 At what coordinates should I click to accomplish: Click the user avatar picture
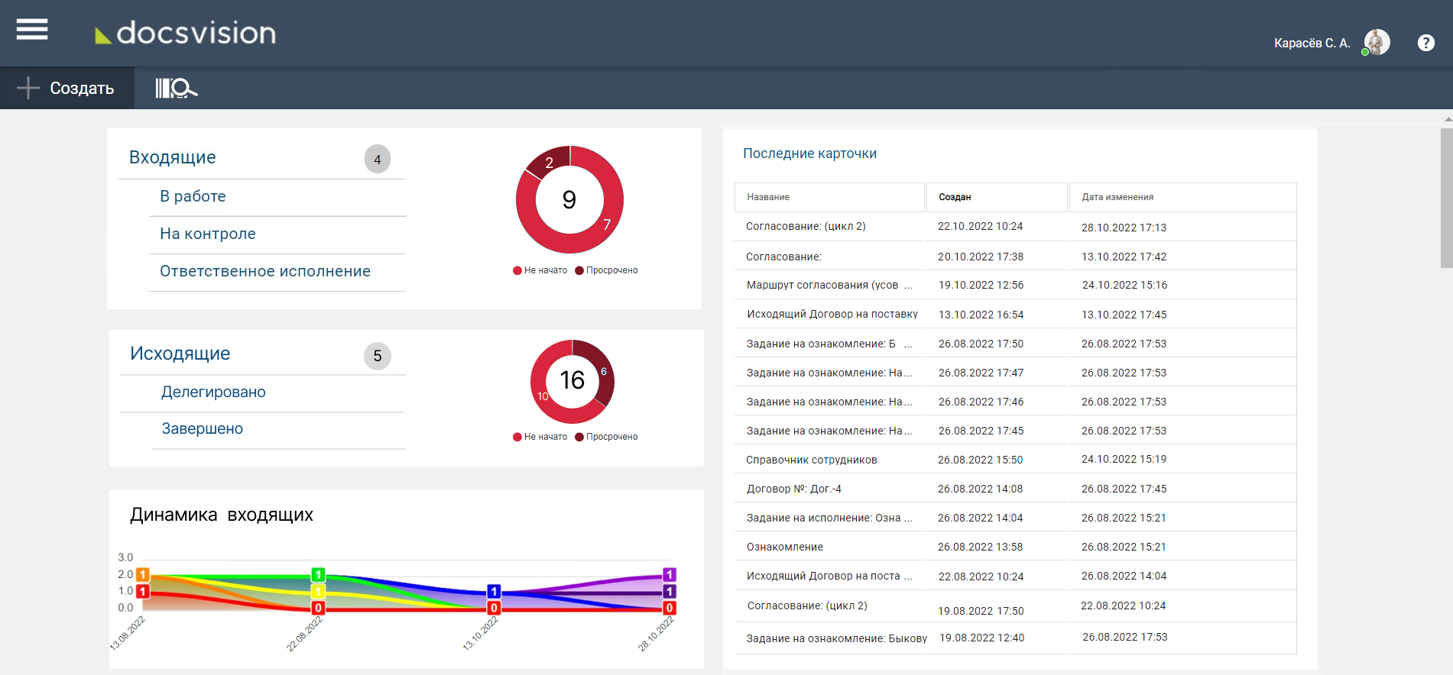click(1377, 43)
